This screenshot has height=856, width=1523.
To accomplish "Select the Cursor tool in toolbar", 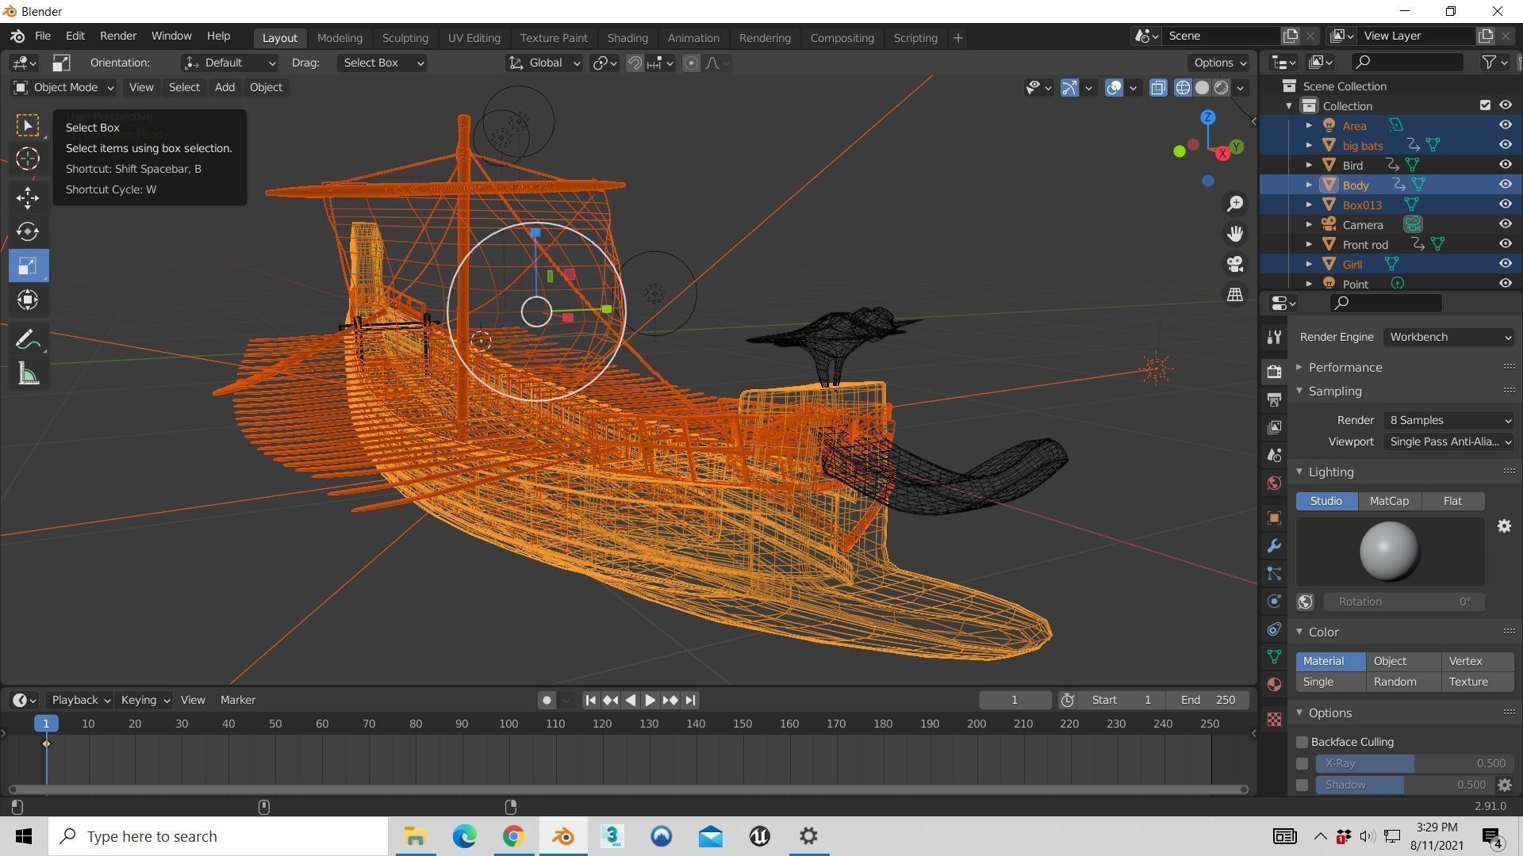I will (28, 159).
